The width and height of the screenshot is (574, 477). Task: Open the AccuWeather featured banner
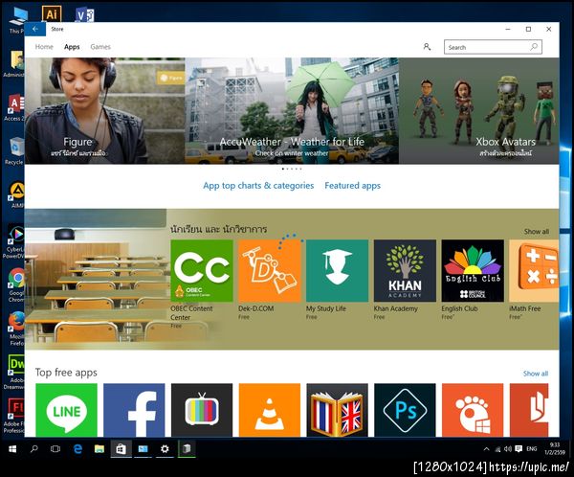292,111
